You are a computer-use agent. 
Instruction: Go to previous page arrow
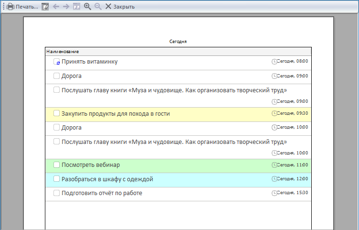(x=56, y=6)
